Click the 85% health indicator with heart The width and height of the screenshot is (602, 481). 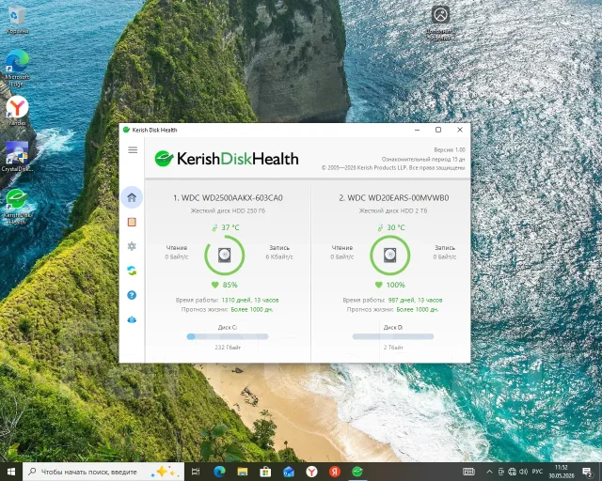point(225,285)
